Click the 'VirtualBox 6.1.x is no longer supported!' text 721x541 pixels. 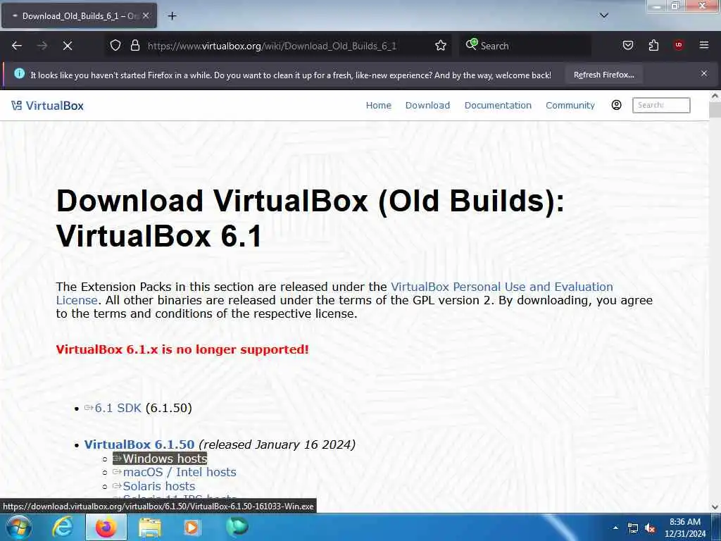[182, 349]
